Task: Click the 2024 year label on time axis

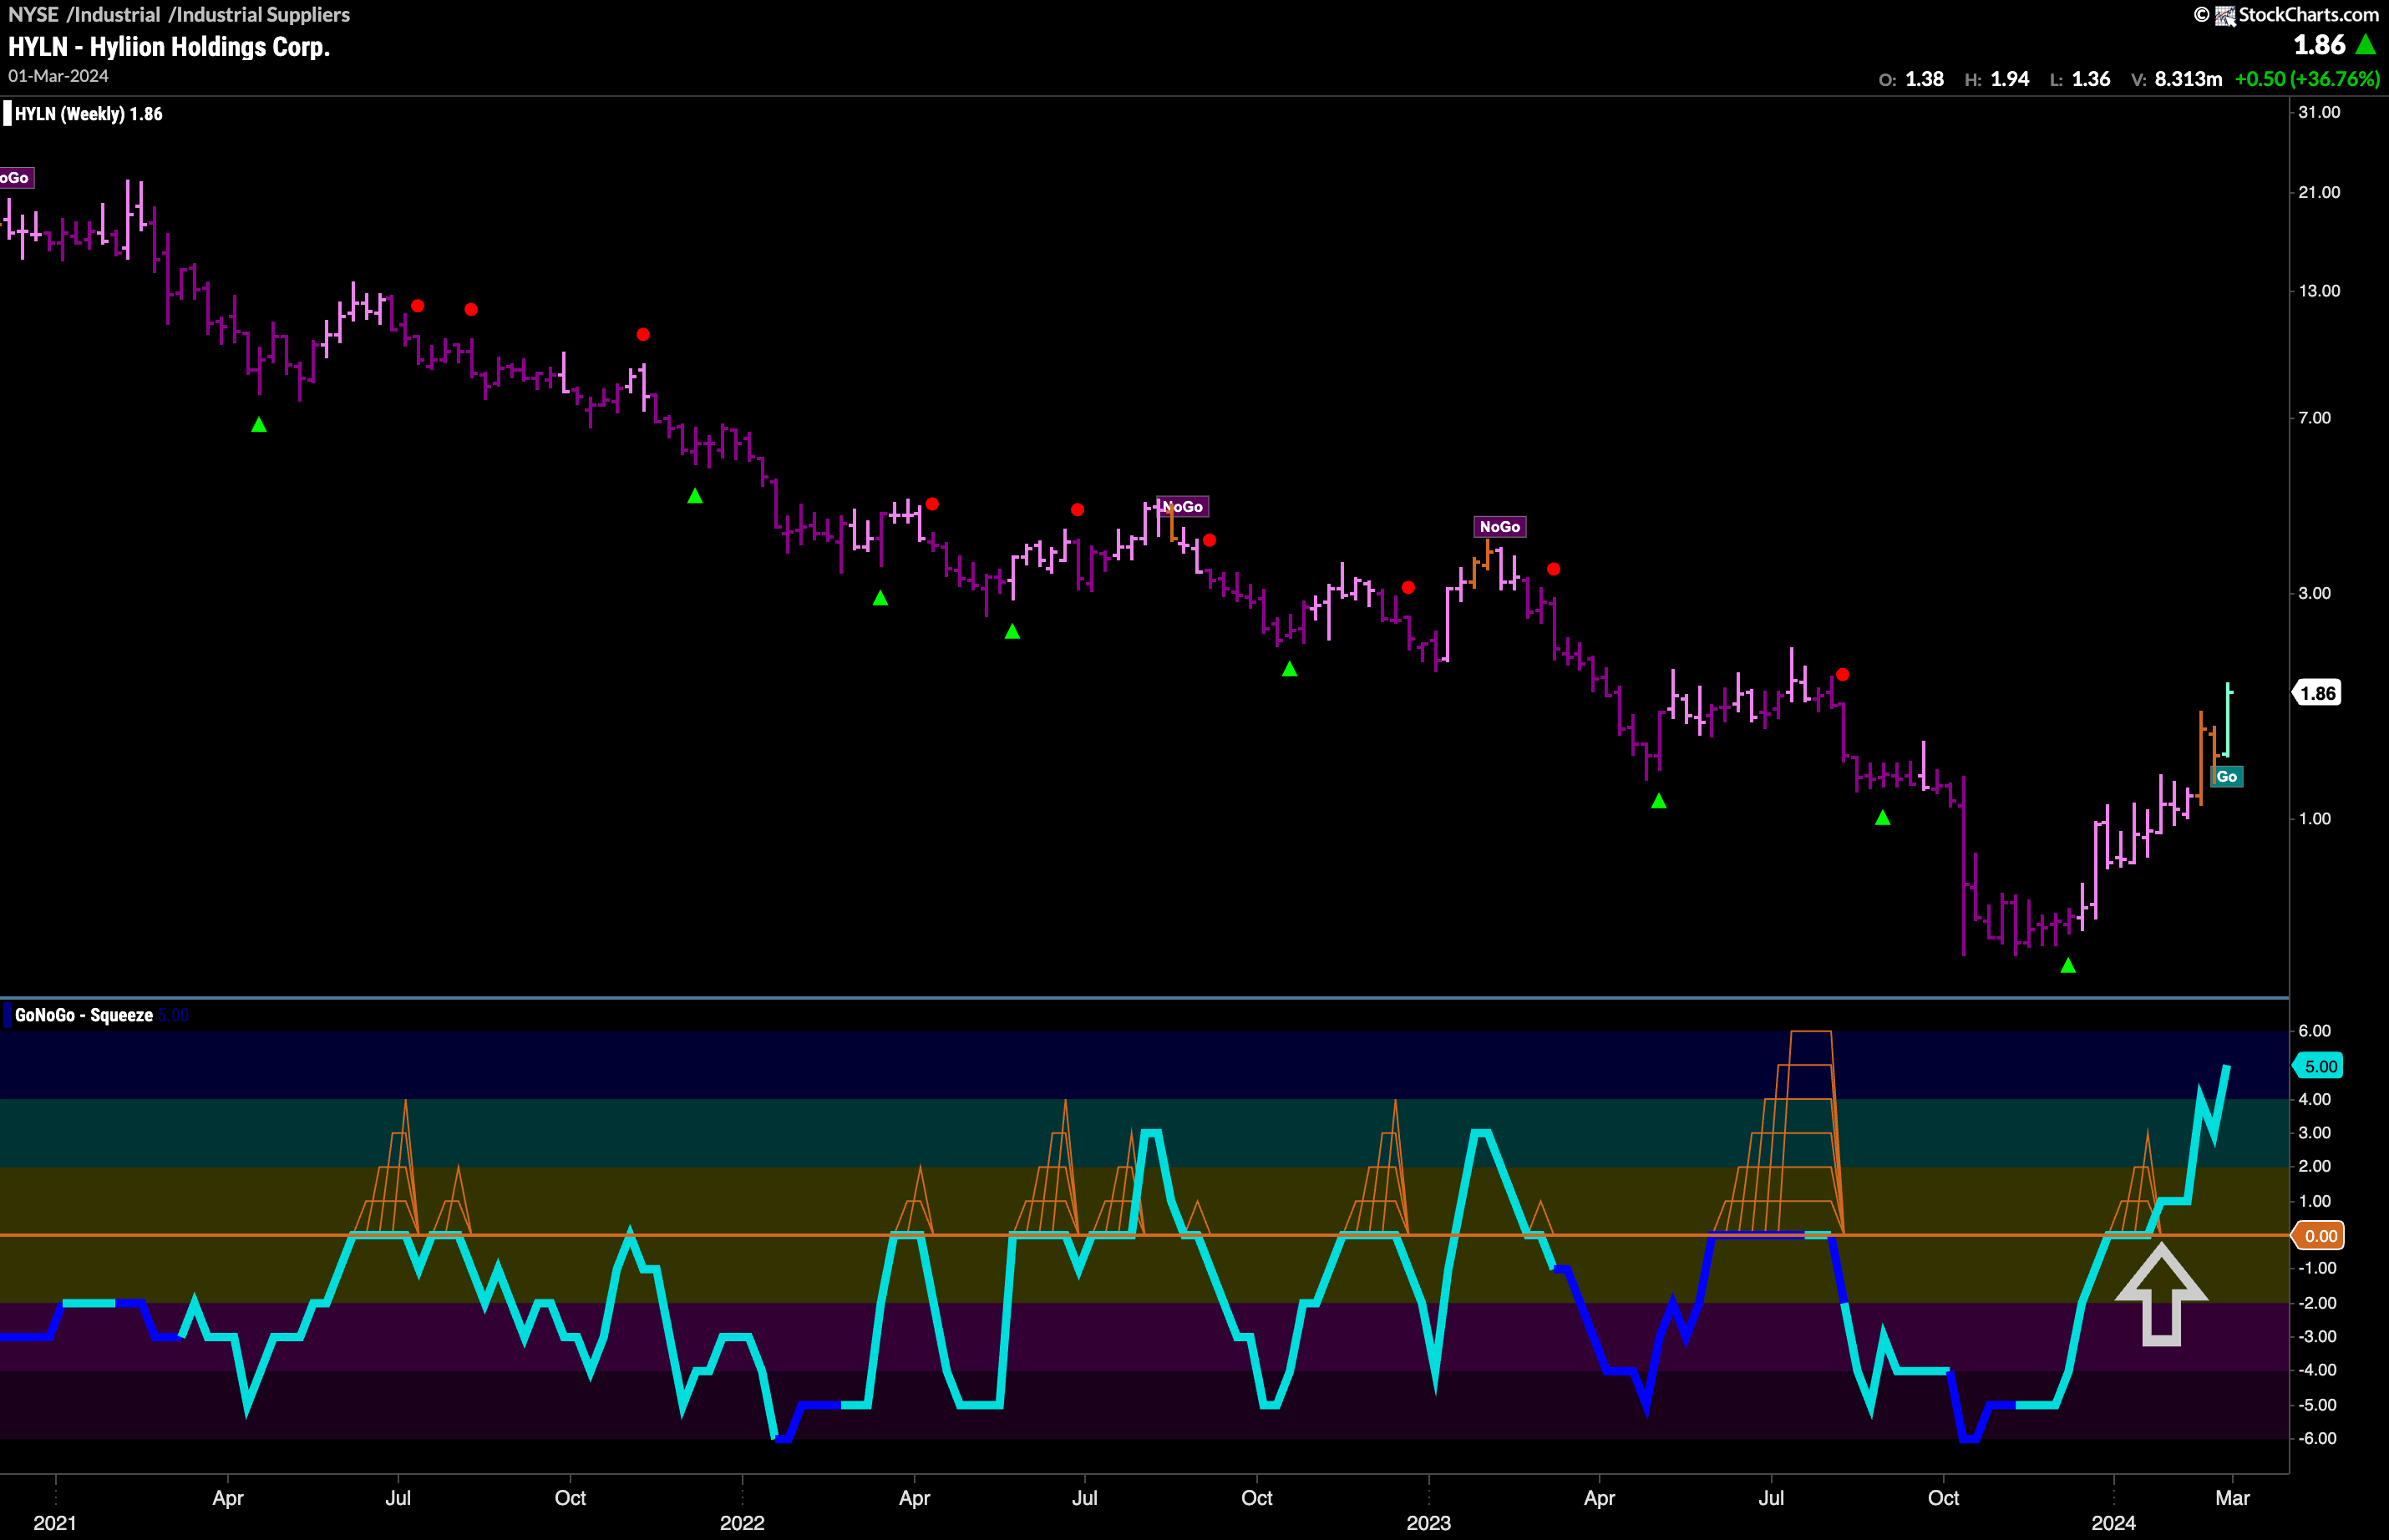Action: pos(2113,1523)
